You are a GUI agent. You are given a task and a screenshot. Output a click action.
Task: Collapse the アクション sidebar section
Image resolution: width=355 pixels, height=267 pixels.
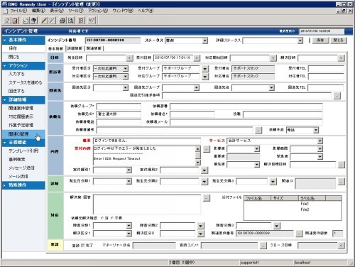click(5, 66)
